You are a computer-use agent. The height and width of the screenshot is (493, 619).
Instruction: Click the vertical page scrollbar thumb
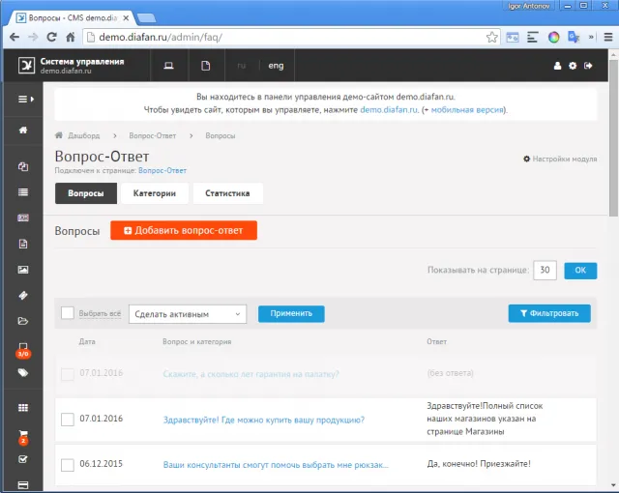[x=613, y=138]
